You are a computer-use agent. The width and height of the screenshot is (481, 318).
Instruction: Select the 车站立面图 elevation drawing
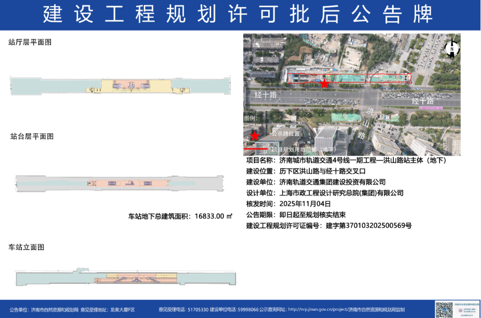126,279
